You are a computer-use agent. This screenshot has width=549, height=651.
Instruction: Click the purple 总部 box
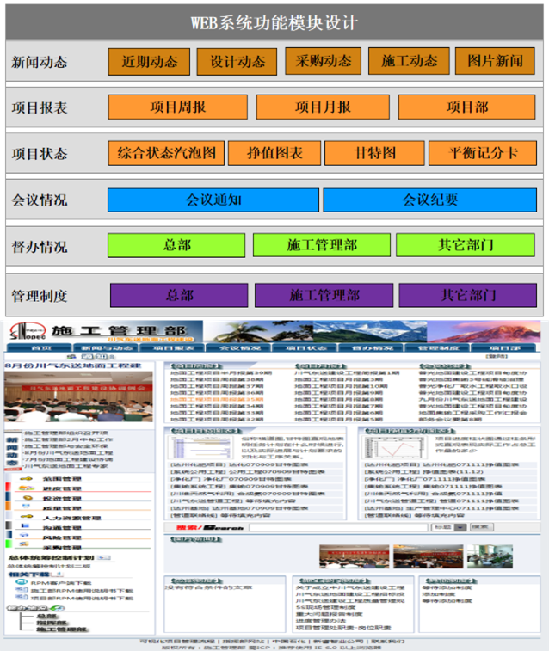179,295
